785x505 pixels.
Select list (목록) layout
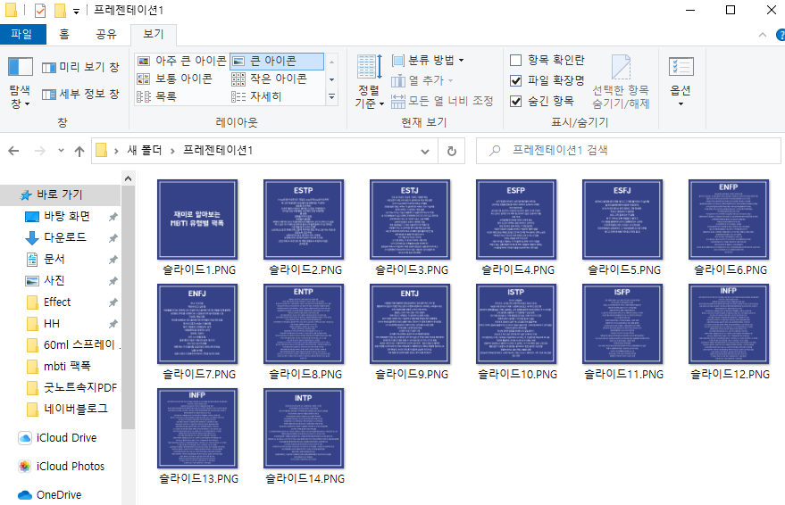click(156, 96)
